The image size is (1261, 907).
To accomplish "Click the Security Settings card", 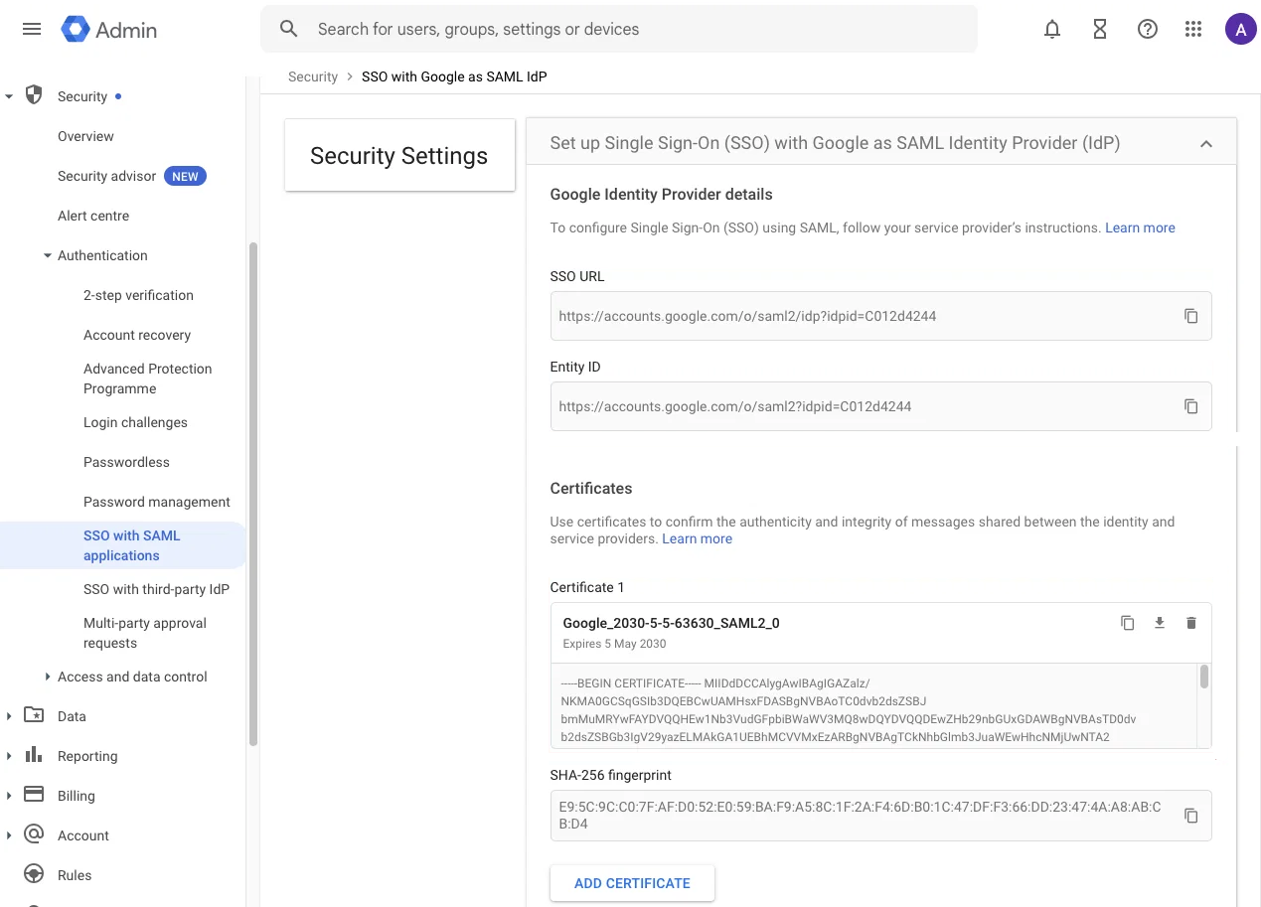I will [399, 155].
